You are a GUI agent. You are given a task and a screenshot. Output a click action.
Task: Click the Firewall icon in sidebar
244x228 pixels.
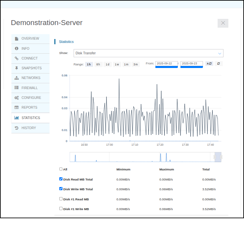coord(17,88)
